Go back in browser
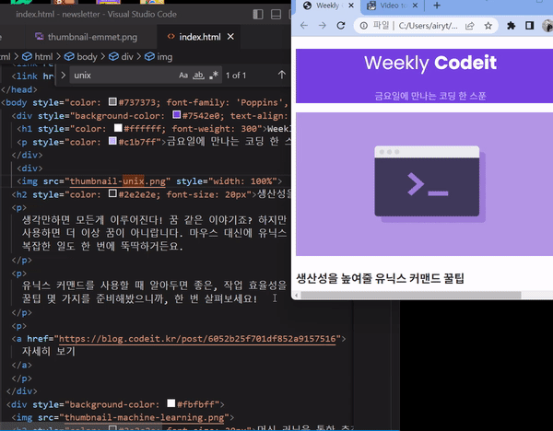Viewport: 553px width, 431px height. click(304, 26)
